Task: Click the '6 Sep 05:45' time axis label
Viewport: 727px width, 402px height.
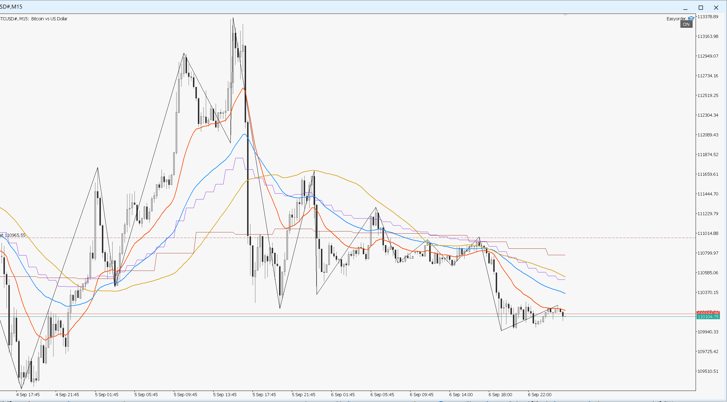Action: pos(382,395)
